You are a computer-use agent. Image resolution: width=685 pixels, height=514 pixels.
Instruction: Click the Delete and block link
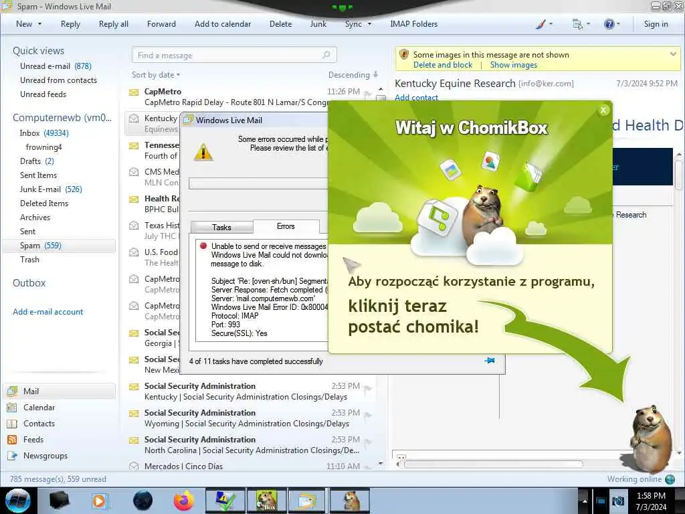click(x=443, y=65)
